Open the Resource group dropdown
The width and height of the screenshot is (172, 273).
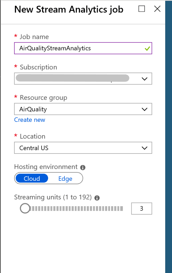click(x=144, y=109)
